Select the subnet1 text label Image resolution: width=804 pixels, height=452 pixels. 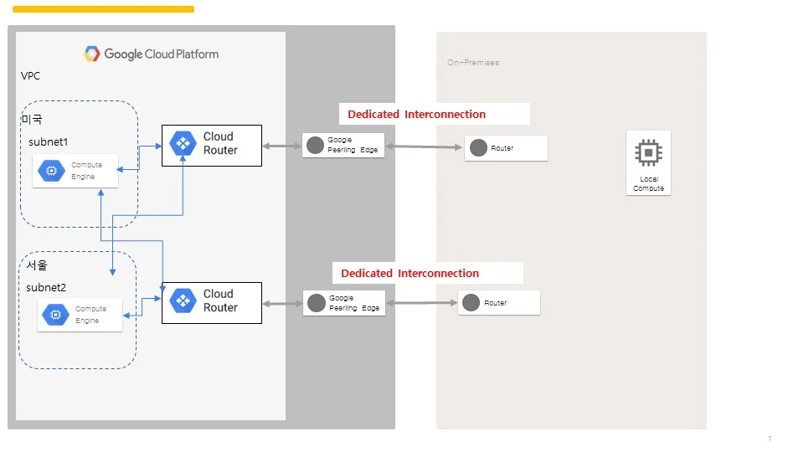[49, 142]
